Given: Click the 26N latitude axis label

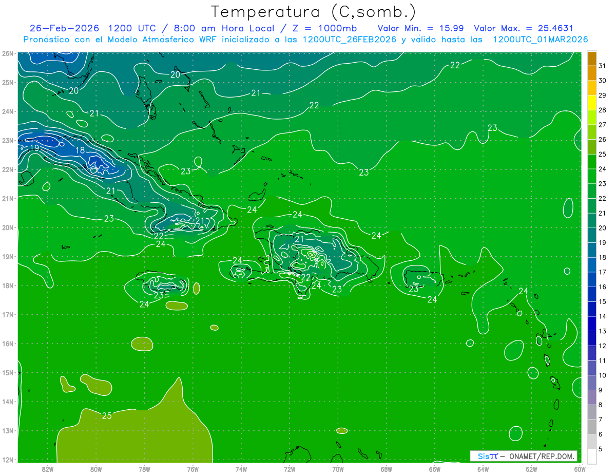Looking at the screenshot, I should tap(7, 53).
